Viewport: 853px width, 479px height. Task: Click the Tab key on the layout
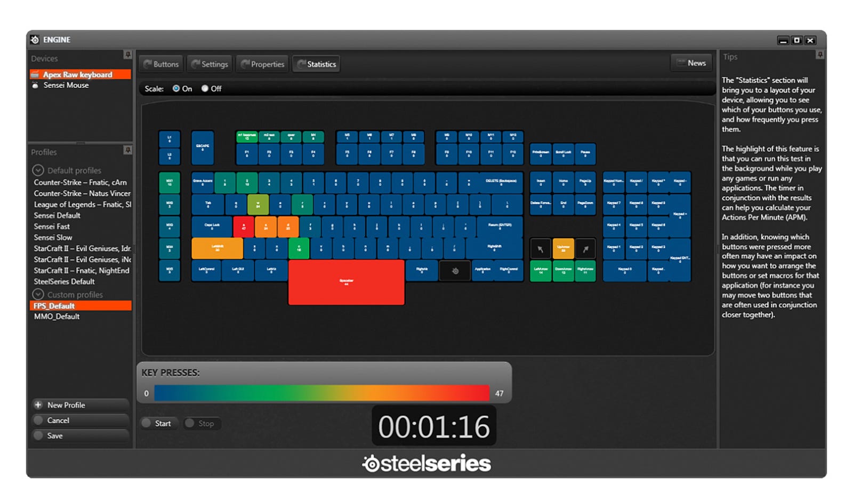tap(208, 204)
